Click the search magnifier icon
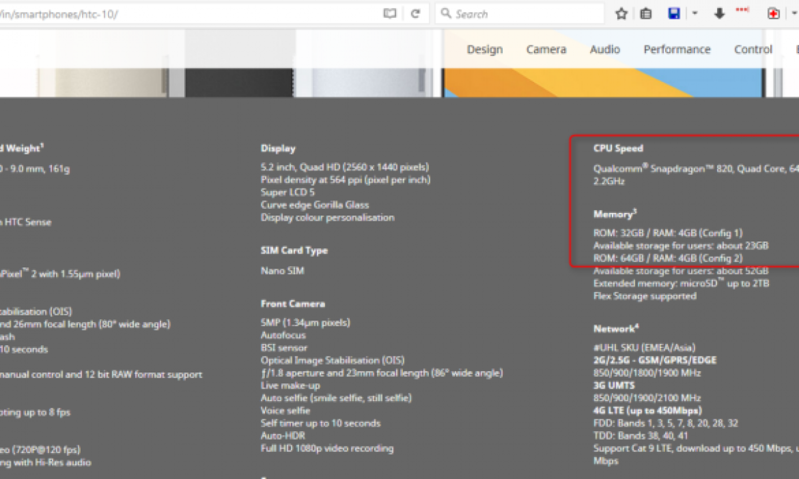 [x=446, y=14]
